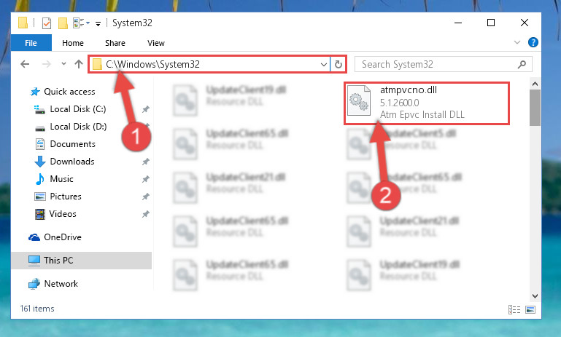This screenshot has width=561, height=337.
Task: Go up one folder level
Action: (x=79, y=64)
